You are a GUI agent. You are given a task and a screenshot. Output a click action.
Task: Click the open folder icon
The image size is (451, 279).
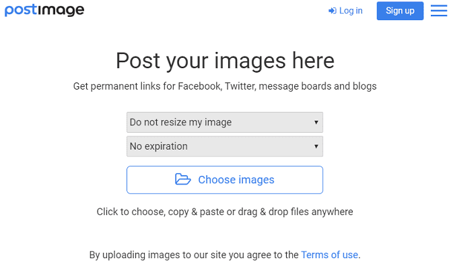click(182, 179)
